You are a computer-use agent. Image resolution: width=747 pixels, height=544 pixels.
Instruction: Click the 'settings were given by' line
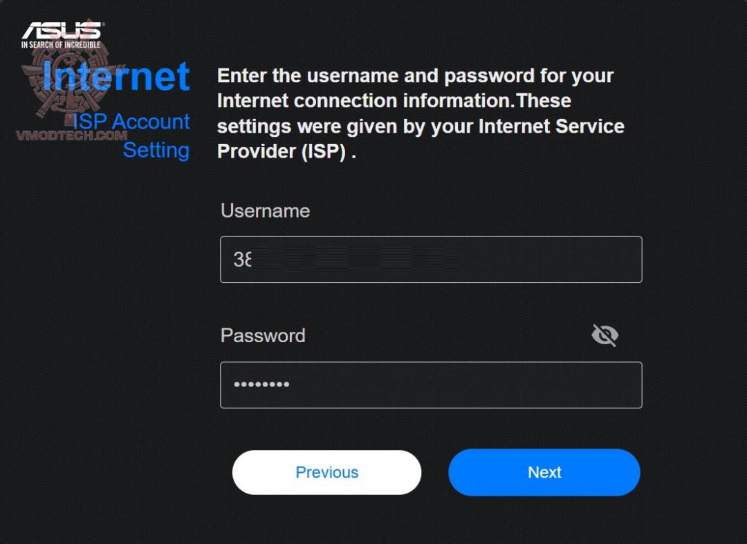[x=421, y=126]
